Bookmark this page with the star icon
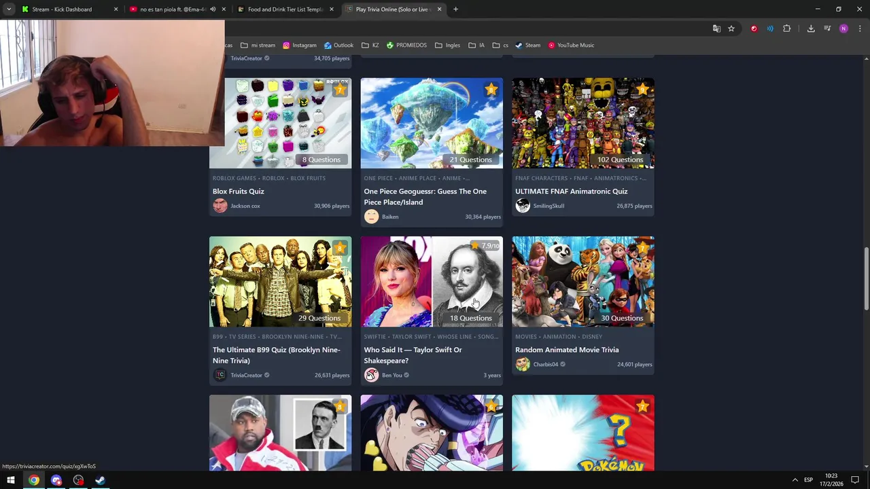 coord(731,29)
